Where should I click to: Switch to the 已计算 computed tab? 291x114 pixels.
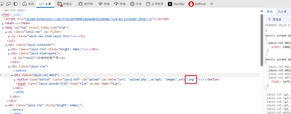(x=282, y=12)
